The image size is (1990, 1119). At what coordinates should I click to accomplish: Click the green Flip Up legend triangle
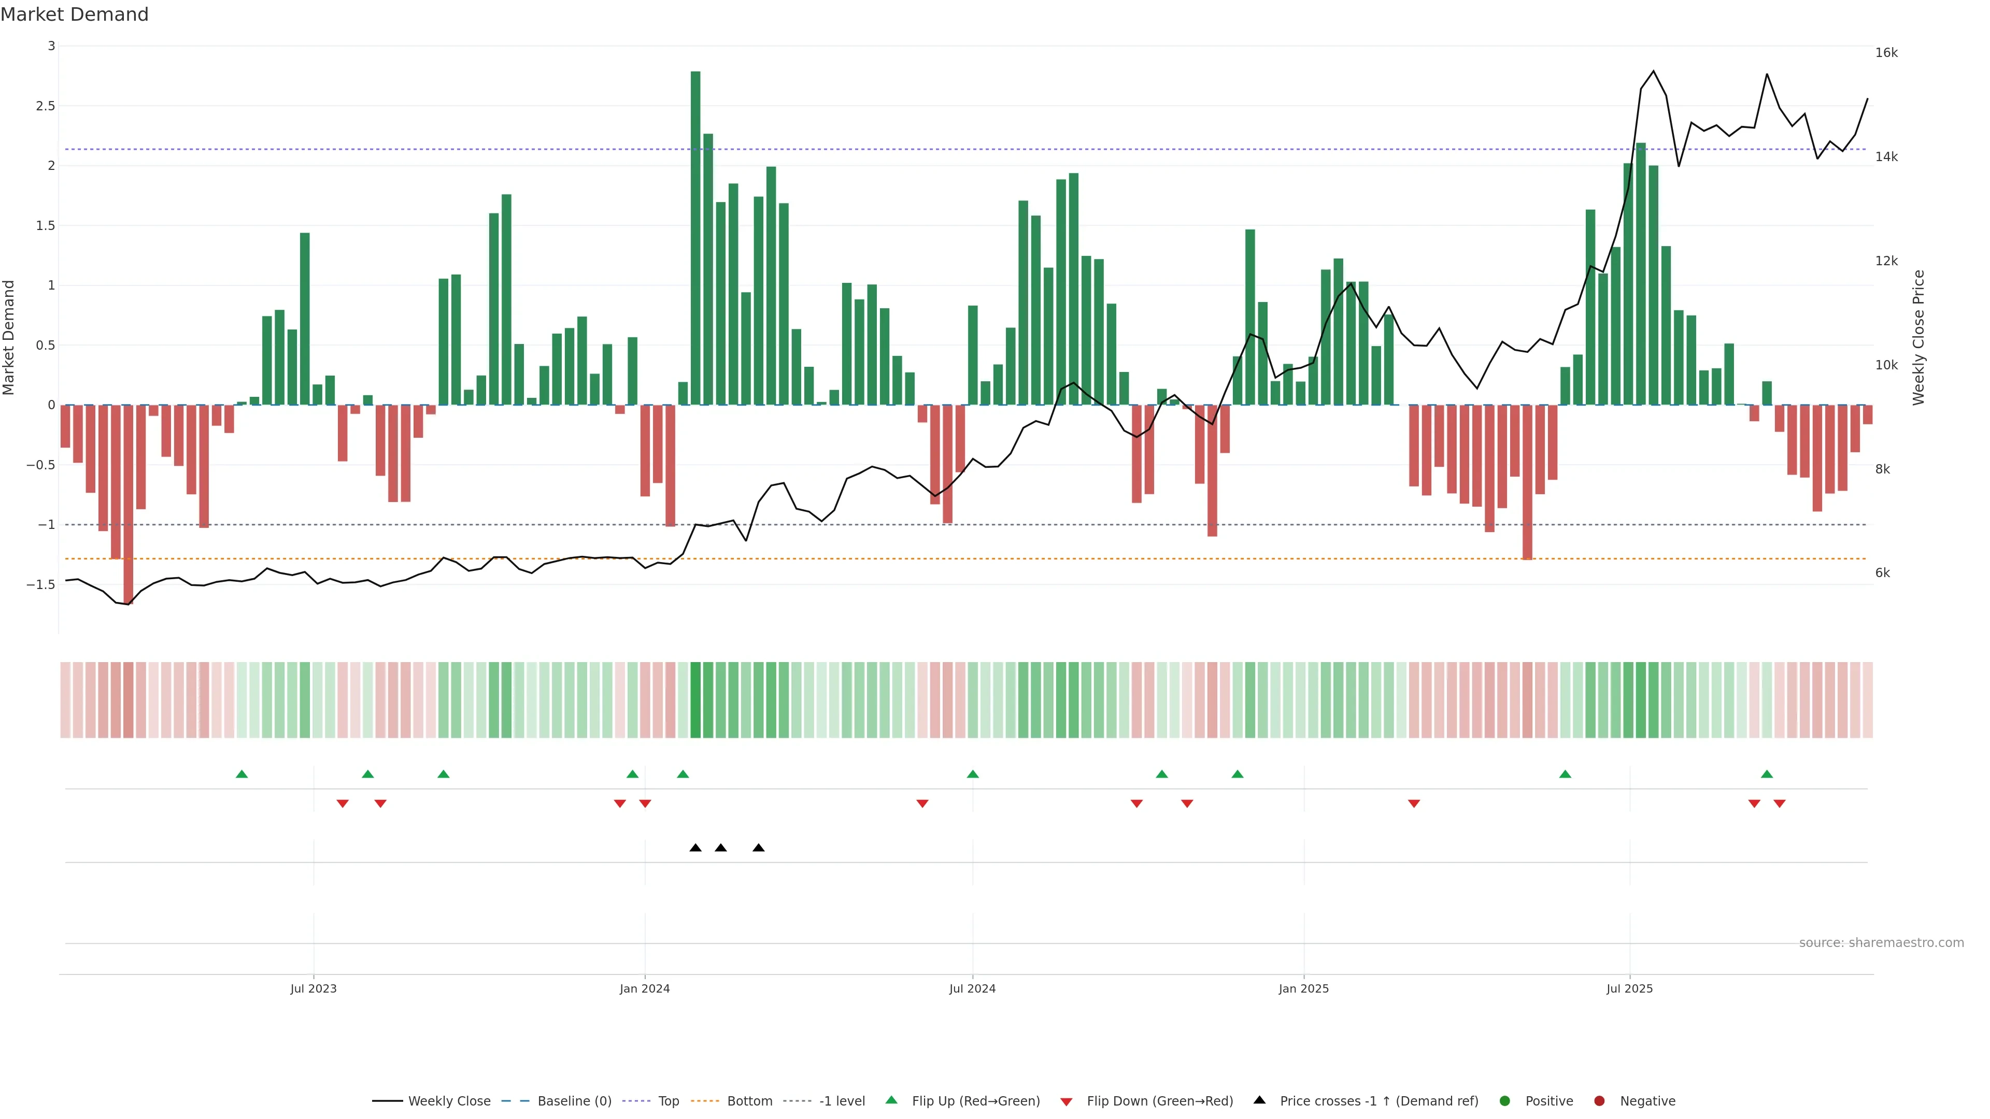click(x=891, y=1100)
